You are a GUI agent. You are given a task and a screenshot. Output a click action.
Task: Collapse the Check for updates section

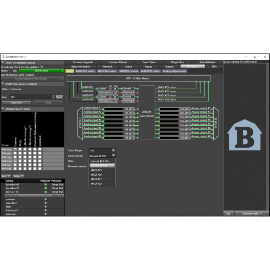3,63
